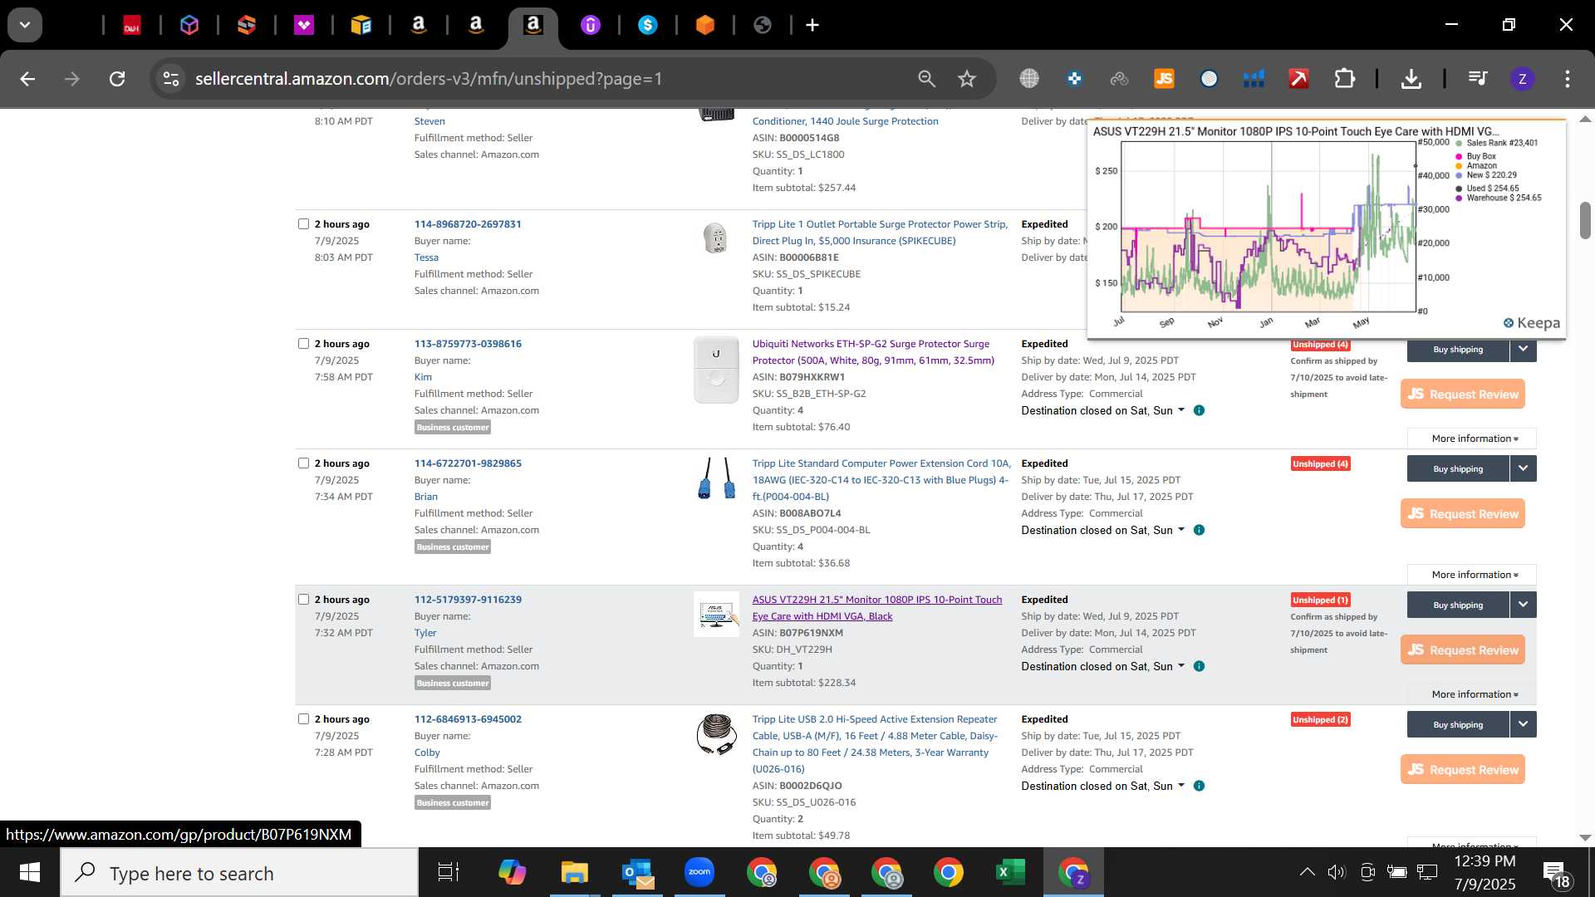Expand More information for Ubiquiti order

(1471, 439)
